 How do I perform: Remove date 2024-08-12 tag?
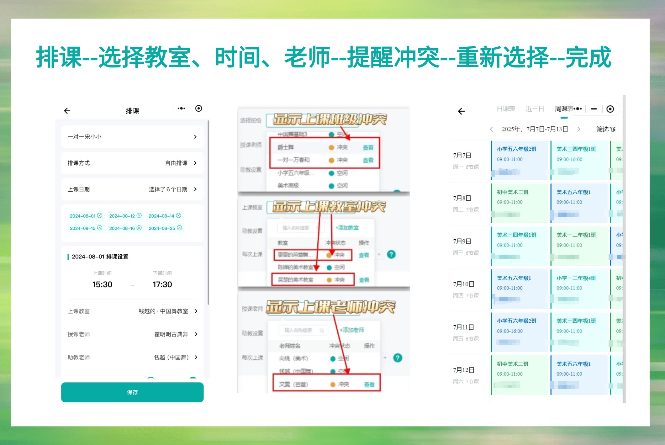click(139, 215)
